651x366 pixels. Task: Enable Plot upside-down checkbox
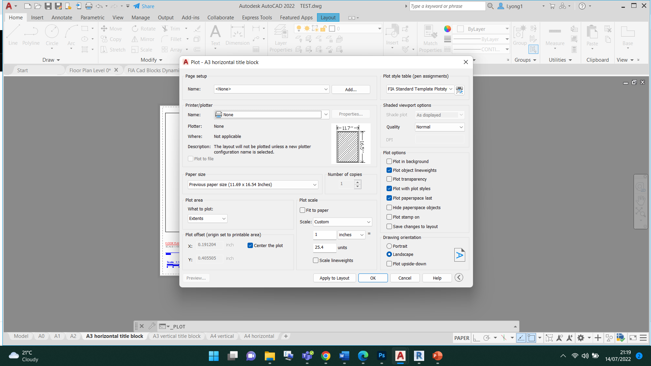(389, 264)
